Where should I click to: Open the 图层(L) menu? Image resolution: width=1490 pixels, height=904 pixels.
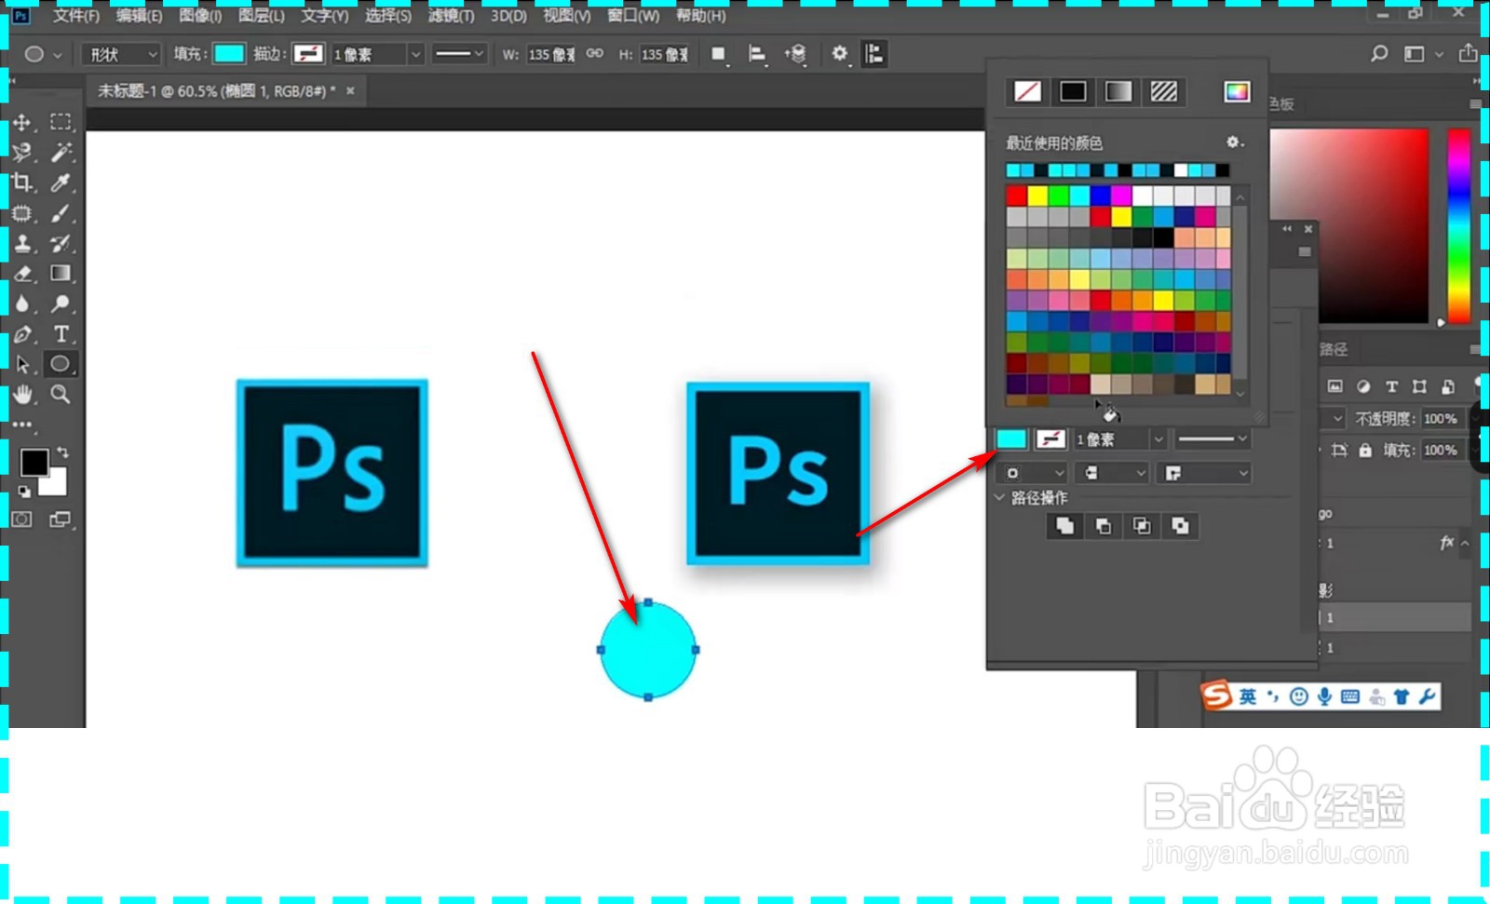(x=262, y=15)
